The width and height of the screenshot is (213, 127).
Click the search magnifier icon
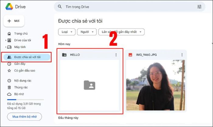[60, 6]
